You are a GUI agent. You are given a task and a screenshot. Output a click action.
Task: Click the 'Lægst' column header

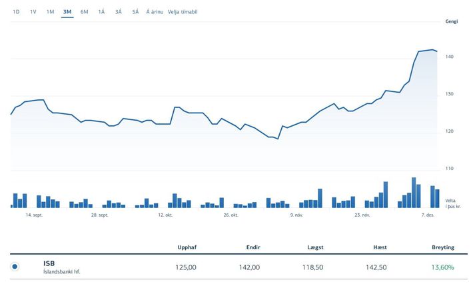[x=314, y=247]
